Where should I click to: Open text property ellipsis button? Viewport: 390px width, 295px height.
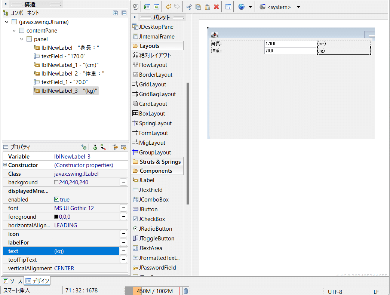[123, 251]
